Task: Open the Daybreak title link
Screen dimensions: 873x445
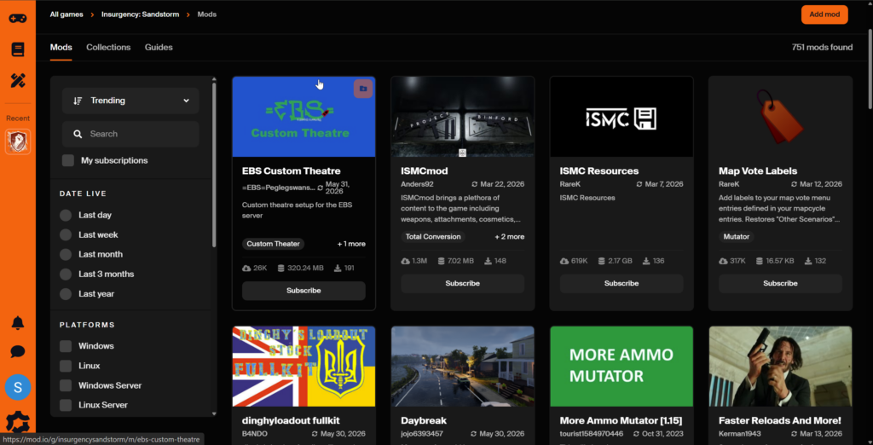Action: coord(424,420)
